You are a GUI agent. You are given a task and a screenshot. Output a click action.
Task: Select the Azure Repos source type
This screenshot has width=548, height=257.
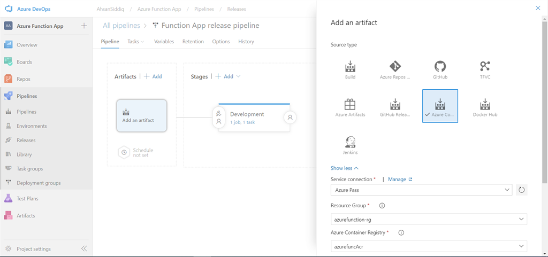(395, 70)
